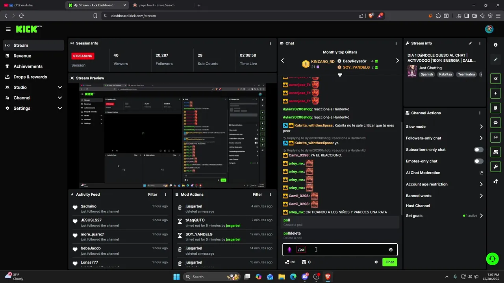Select the poll command suggestion
Image resolution: width=504 pixels, height=283 pixels.
340,222
